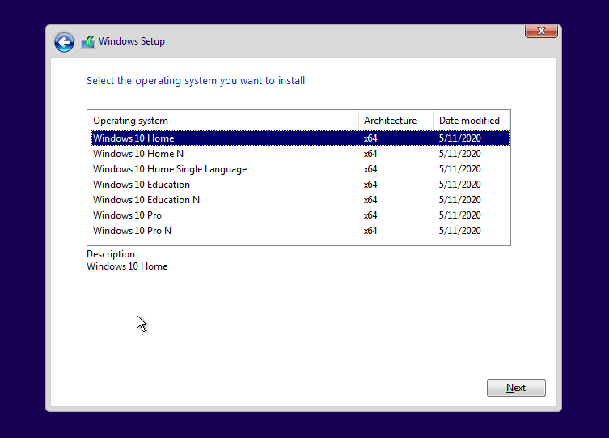Click the Windows Setup title icon

pyautogui.click(x=88, y=42)
